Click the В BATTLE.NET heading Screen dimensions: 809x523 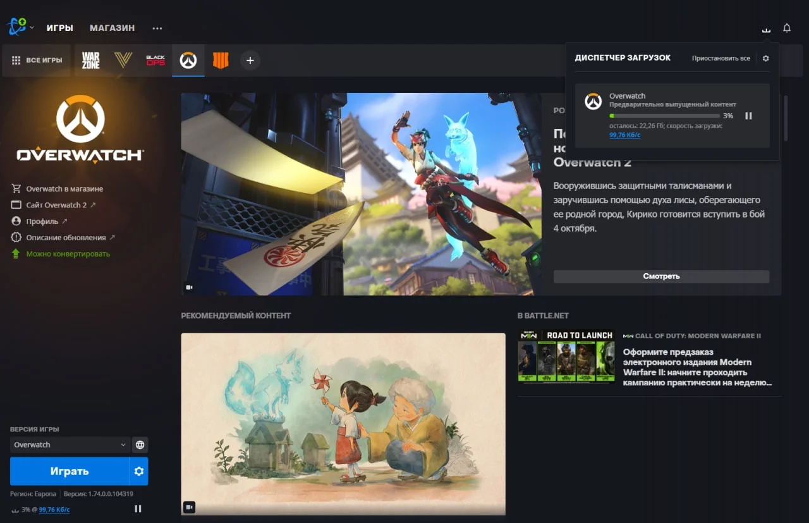(544, 316)
